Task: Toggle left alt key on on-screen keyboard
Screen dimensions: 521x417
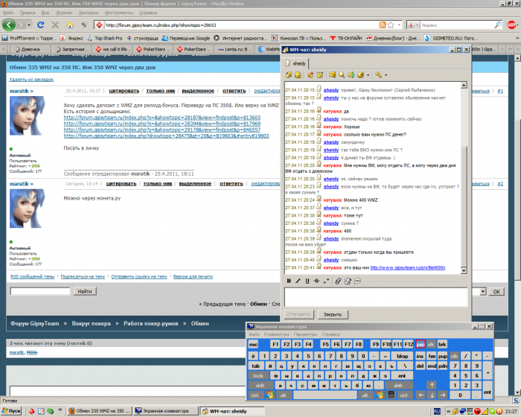Action: (283, 395)
